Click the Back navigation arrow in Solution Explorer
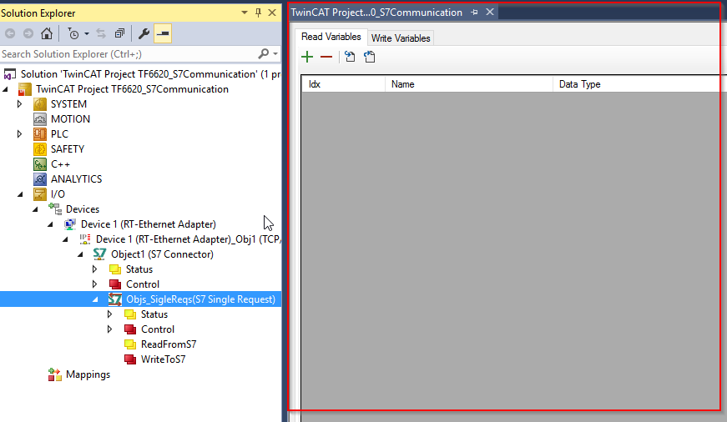This screenshot has width=727, height=422. (10, 33)
